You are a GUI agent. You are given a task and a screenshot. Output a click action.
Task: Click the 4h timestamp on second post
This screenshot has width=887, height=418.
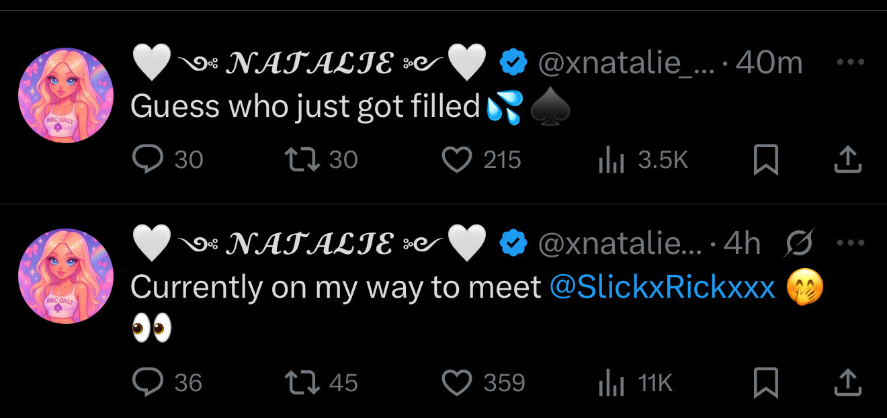coord(742,245)
